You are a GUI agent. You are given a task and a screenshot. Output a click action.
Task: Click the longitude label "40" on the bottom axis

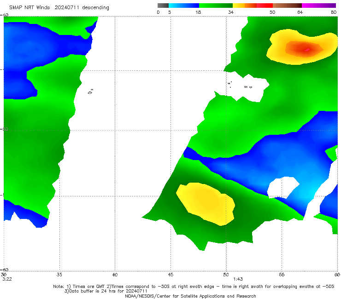115,275
